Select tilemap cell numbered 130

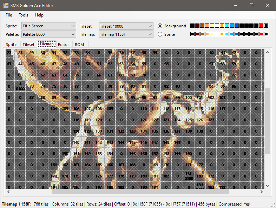coord(99,131)
